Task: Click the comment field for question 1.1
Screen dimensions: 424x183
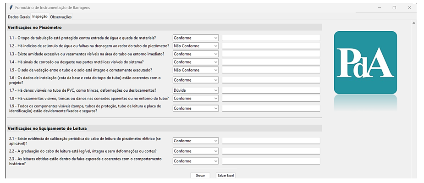Action: click(271, 38)
